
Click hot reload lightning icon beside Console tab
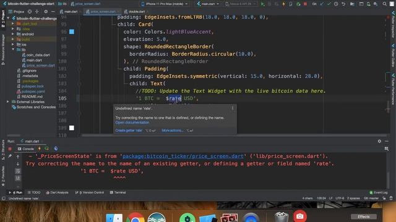[40, 149]
